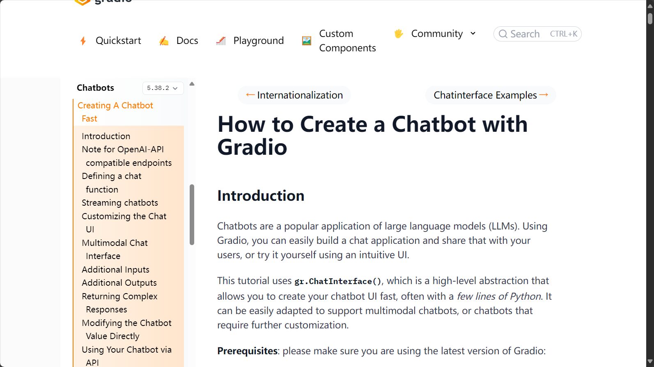The image size is (654, 367).
Task: Open Additional Outputs section
Action: 119,283
